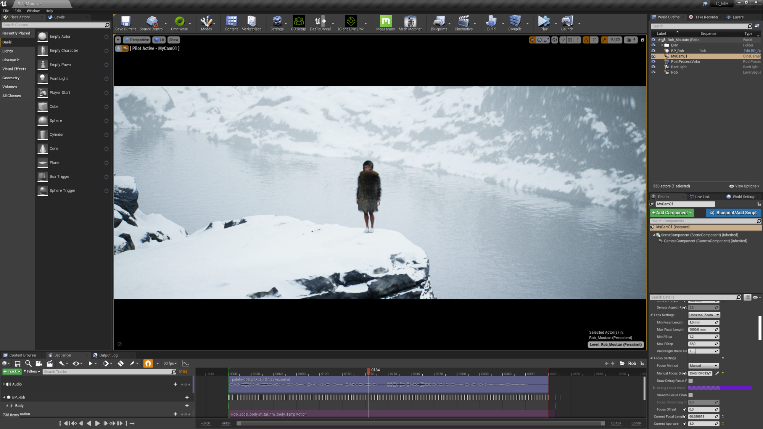Viewport: 763px width, 429px height.
Task: Click the Compile toolbar icon
Action: click(515, 23)
